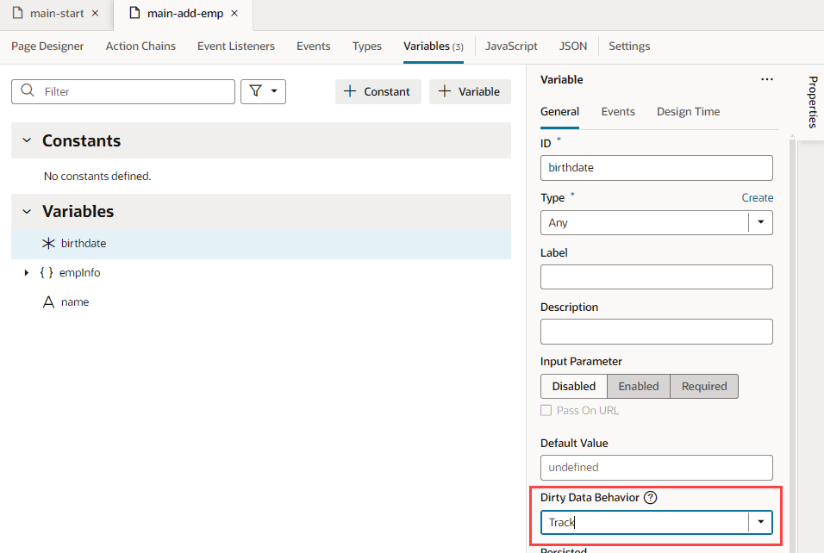Click the object type icon next to empInfo
The width and height of the screenshot is (824, 553).
point(48,272)
